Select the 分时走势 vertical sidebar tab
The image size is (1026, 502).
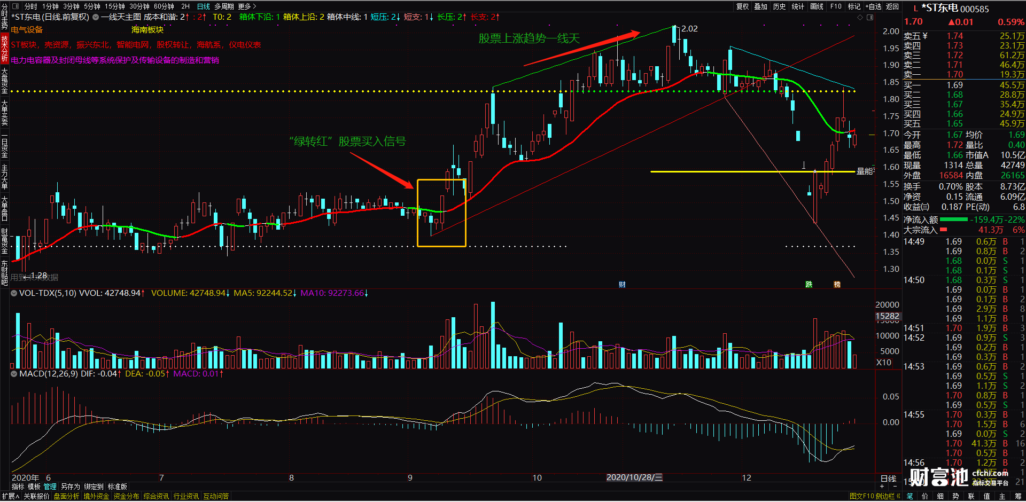coord(5,17)
